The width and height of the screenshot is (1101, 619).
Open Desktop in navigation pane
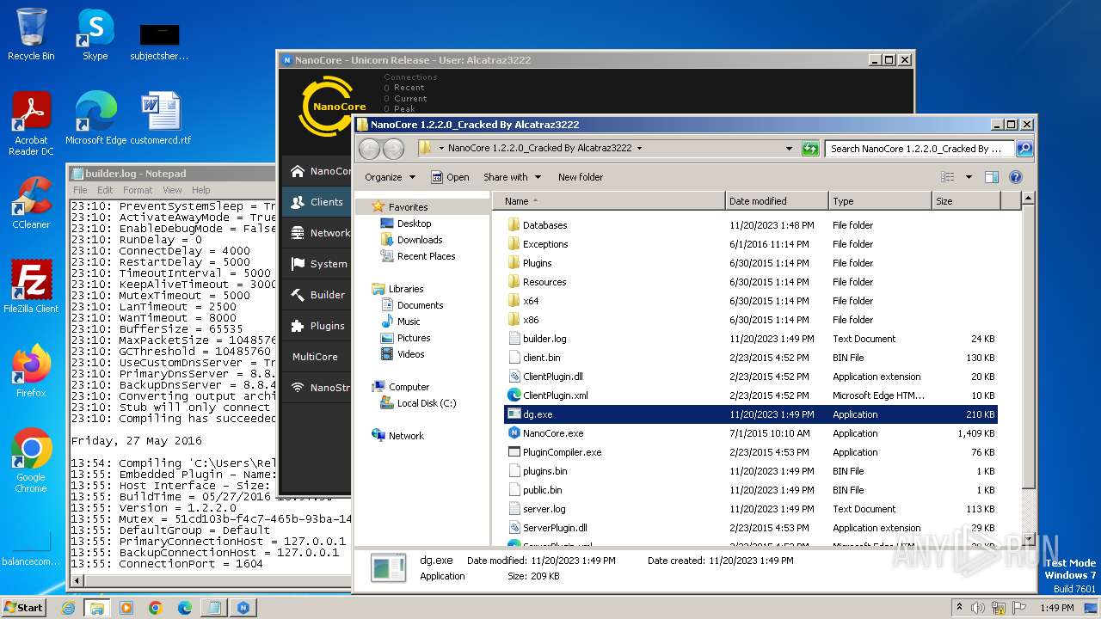click(414, 224)
